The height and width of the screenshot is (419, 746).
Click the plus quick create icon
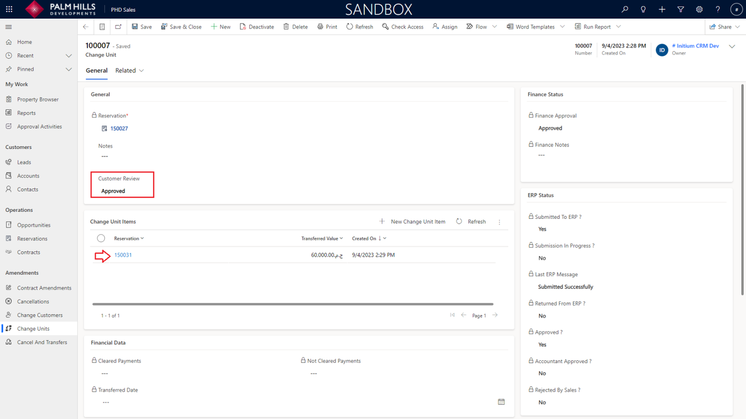click(x=662, y=9)
